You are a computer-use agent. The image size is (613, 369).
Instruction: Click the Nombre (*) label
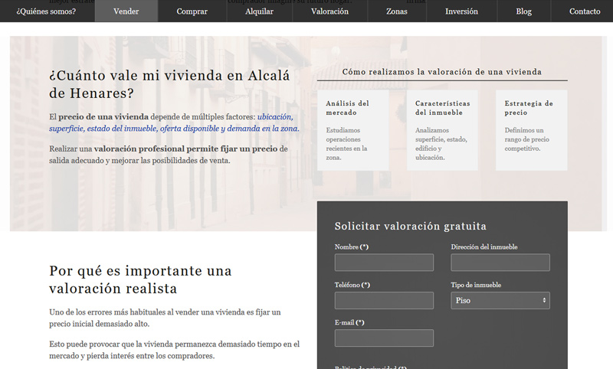(352, 247)
